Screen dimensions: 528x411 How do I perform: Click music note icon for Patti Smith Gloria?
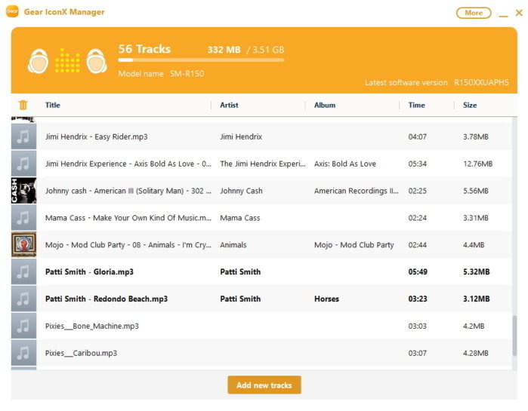click(x=23, y=271)
